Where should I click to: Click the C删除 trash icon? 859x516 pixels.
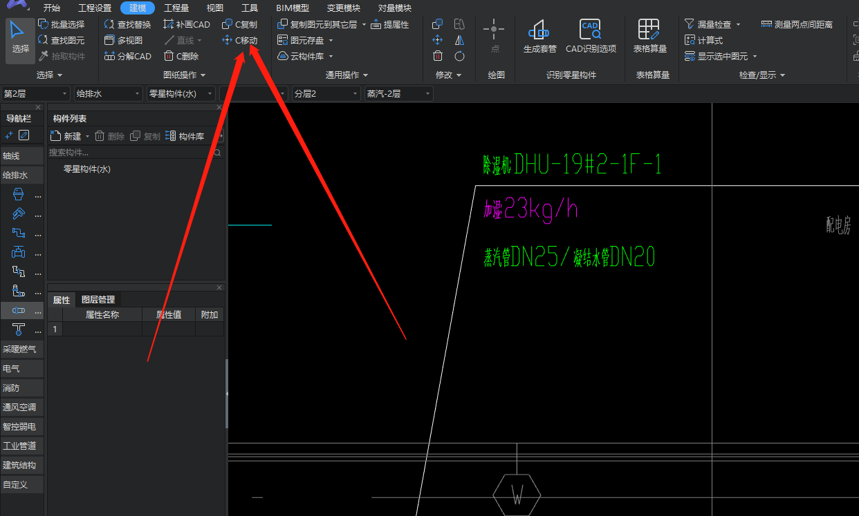pos(169,57)
